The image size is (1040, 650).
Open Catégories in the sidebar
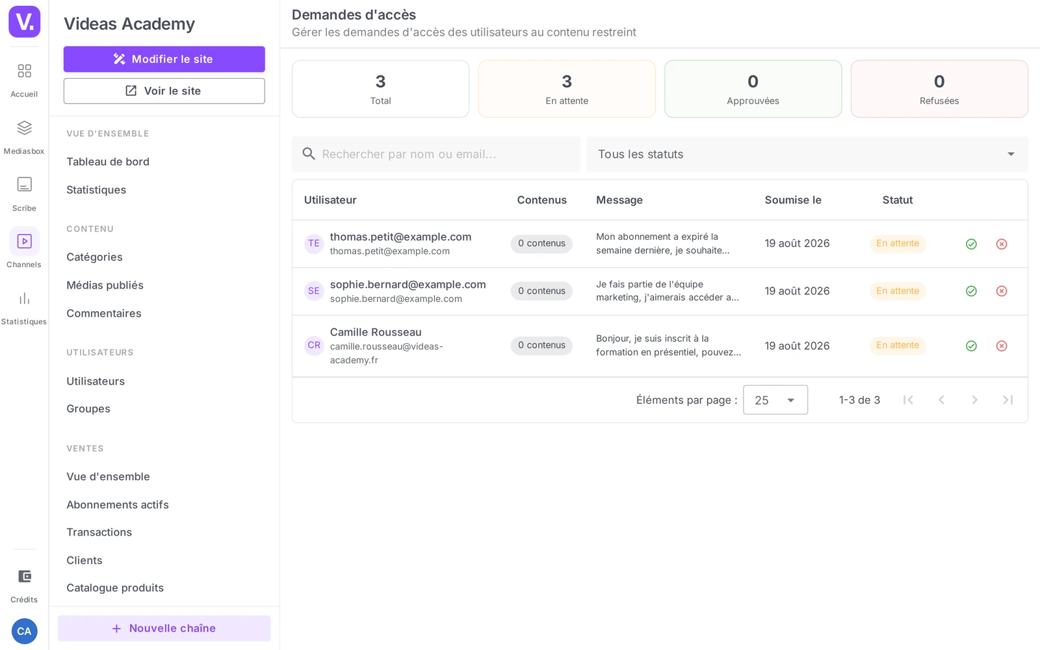[94, 257]
